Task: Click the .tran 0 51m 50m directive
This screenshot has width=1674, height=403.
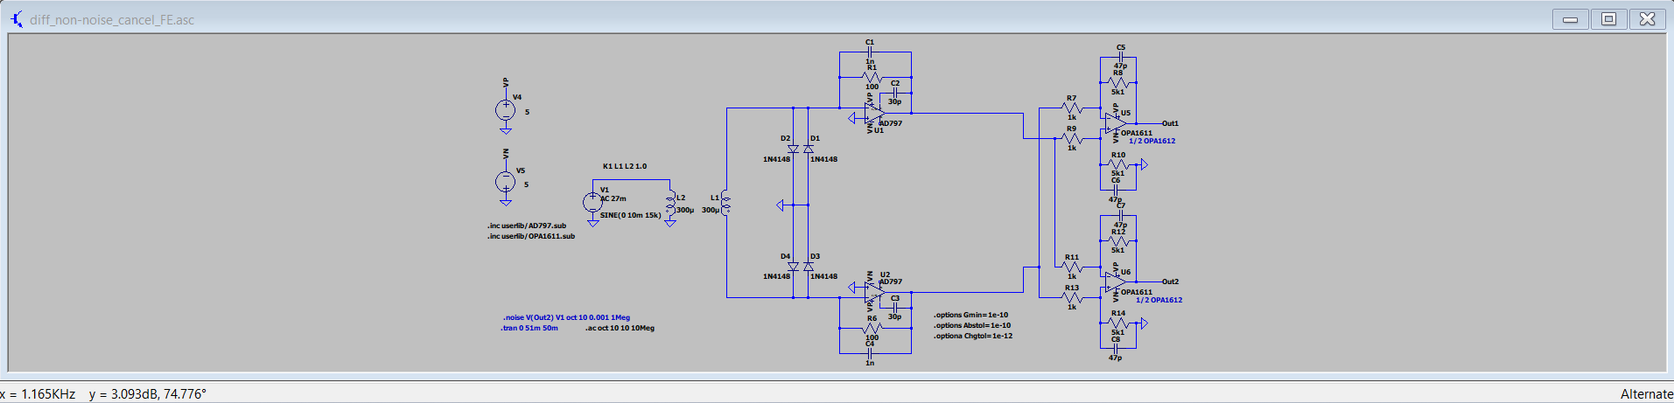Action: [x=529, y=328]
